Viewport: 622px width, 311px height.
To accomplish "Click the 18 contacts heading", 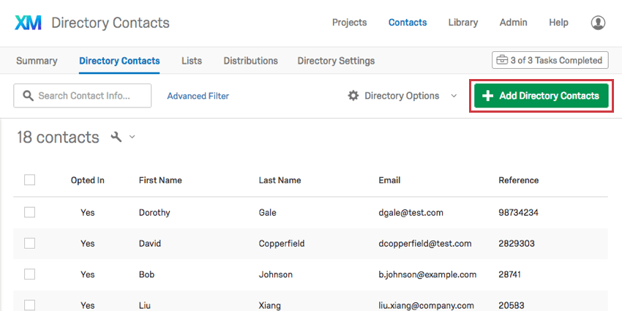I will [58, 138].
